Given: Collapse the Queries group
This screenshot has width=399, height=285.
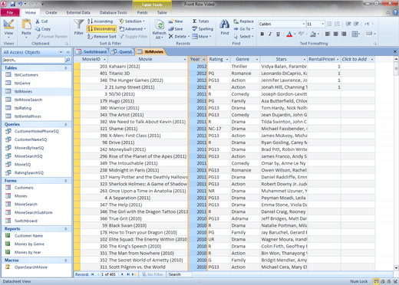Looking at the screenshot, I should click(x=66, y=125).
